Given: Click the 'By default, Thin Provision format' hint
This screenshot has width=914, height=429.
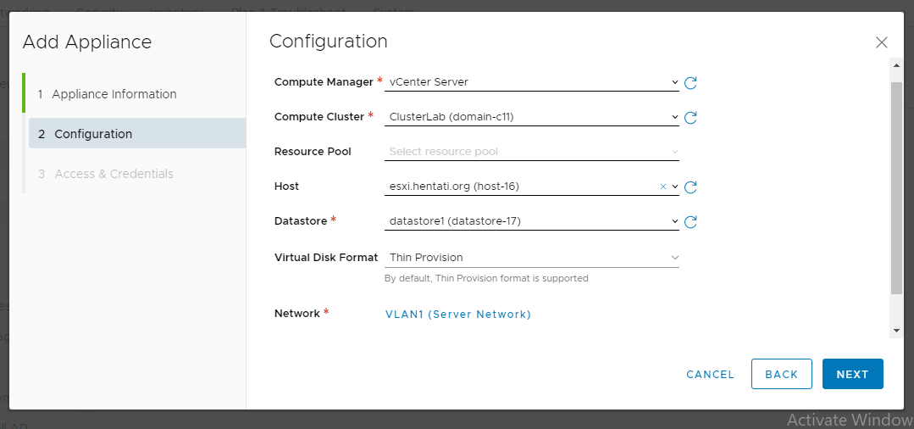Looking at the screenshot, I should point(486,278).
